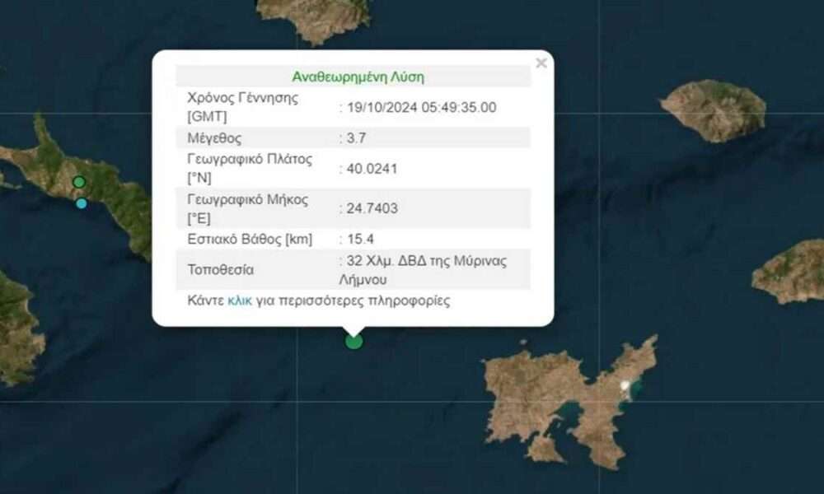Click the island at the top of the map

(x=314, y=18)
